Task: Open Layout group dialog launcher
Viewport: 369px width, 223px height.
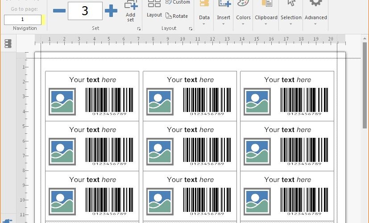Action: pos(191,29)
